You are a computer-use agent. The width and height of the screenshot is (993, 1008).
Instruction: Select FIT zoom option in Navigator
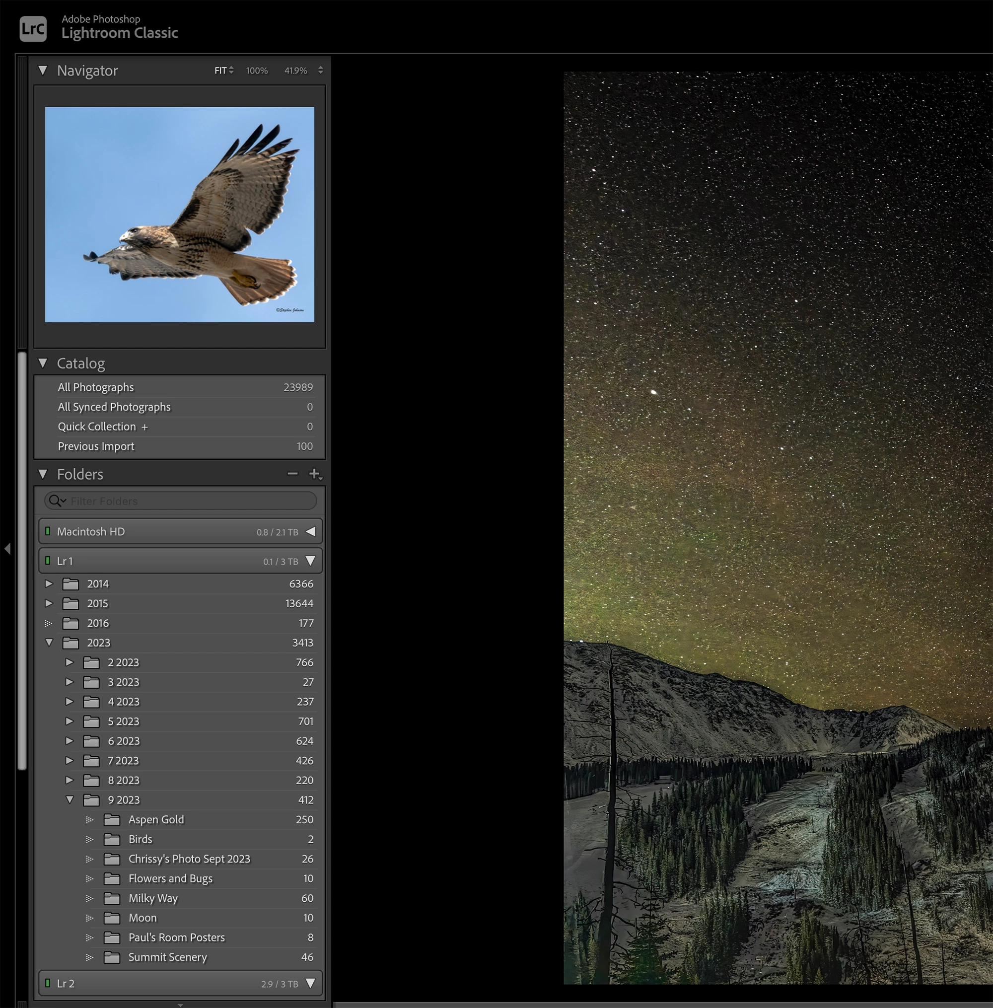pos(220,71)
